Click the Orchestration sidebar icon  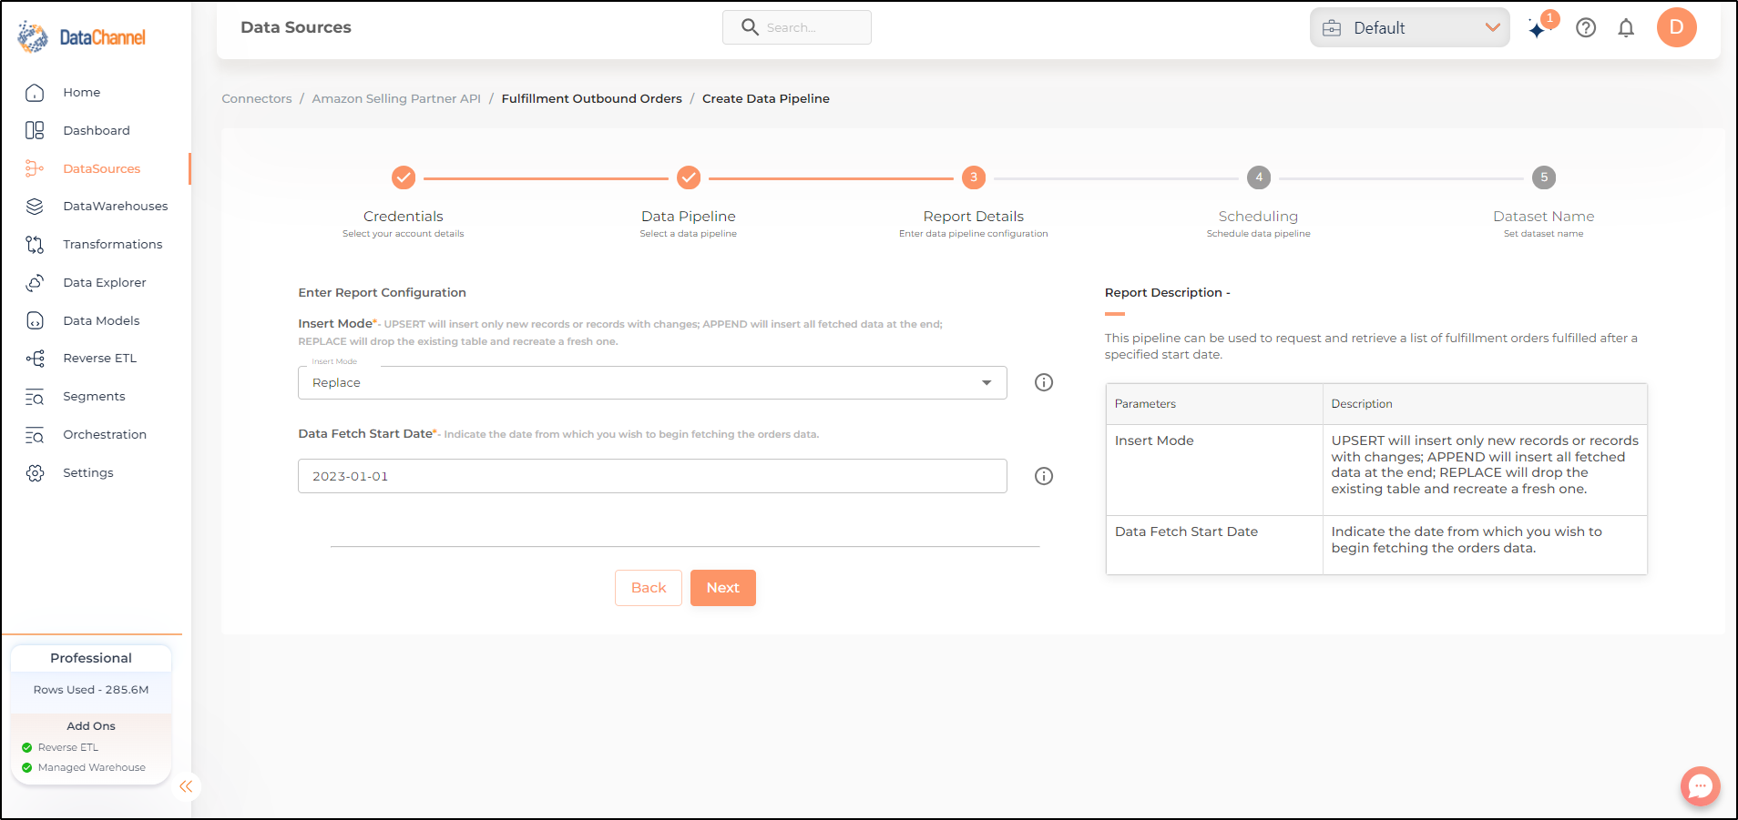(35, 435)
